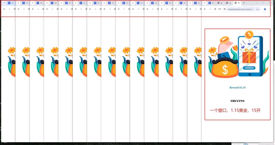The height and width of the screenshot is (145, 275).
Task: Minimize the rightmost browser window
Action: pyautogui.click(x=256, y=3)
